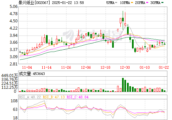
Task: Click the gray 5PMA color marker
Action: (116, 3)
